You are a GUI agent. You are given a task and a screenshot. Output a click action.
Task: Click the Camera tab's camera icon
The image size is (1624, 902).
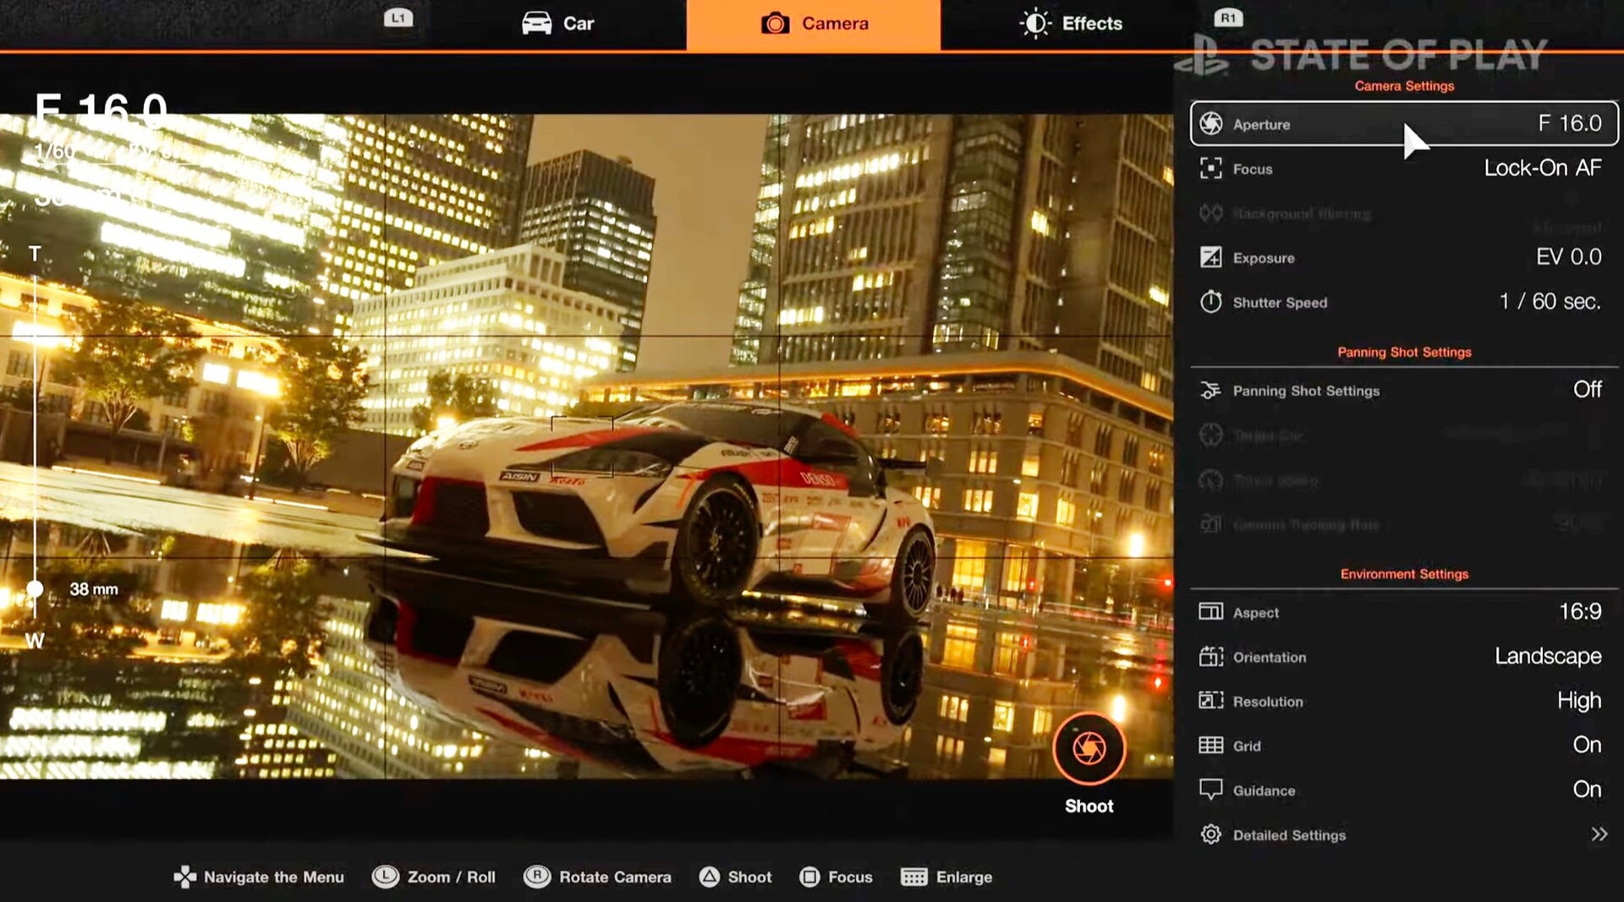(775, 23)
